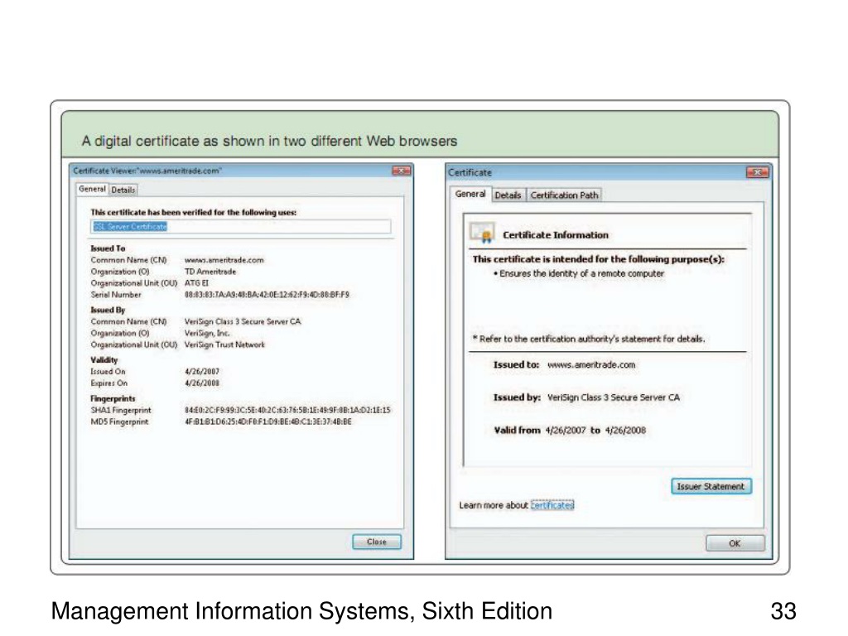Viewport: 848px width, 636px height.
Task: Click the Fingerprints section heading
Action: click(113, 398)
